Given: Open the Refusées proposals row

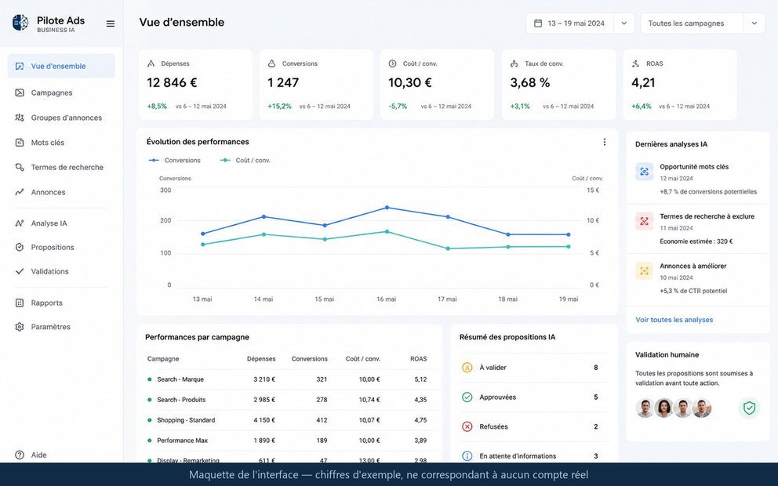Looking at the screenshot, I should tap(533, 426).
